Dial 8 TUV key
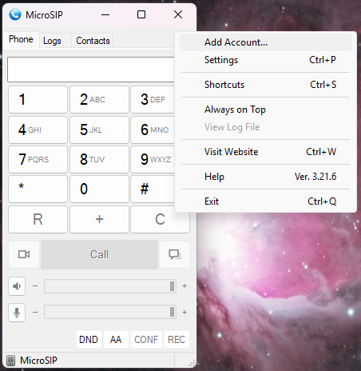This screenshot has height=371, width=361. point(99,159)
